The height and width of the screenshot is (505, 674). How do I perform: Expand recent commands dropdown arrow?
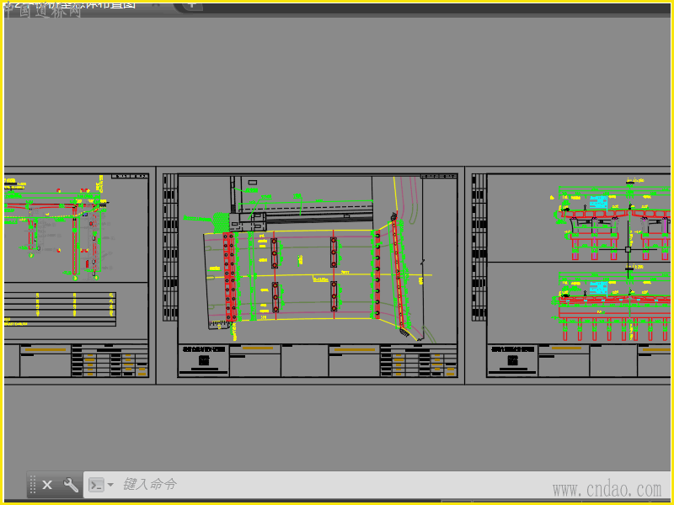110,485
